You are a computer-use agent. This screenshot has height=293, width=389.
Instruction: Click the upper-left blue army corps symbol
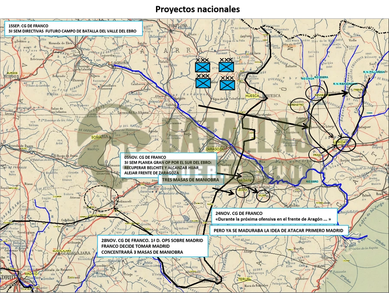pos(202,66)
